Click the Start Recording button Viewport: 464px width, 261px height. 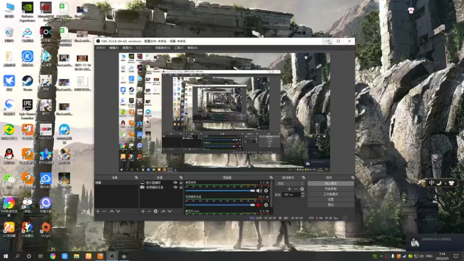point(331,189)
